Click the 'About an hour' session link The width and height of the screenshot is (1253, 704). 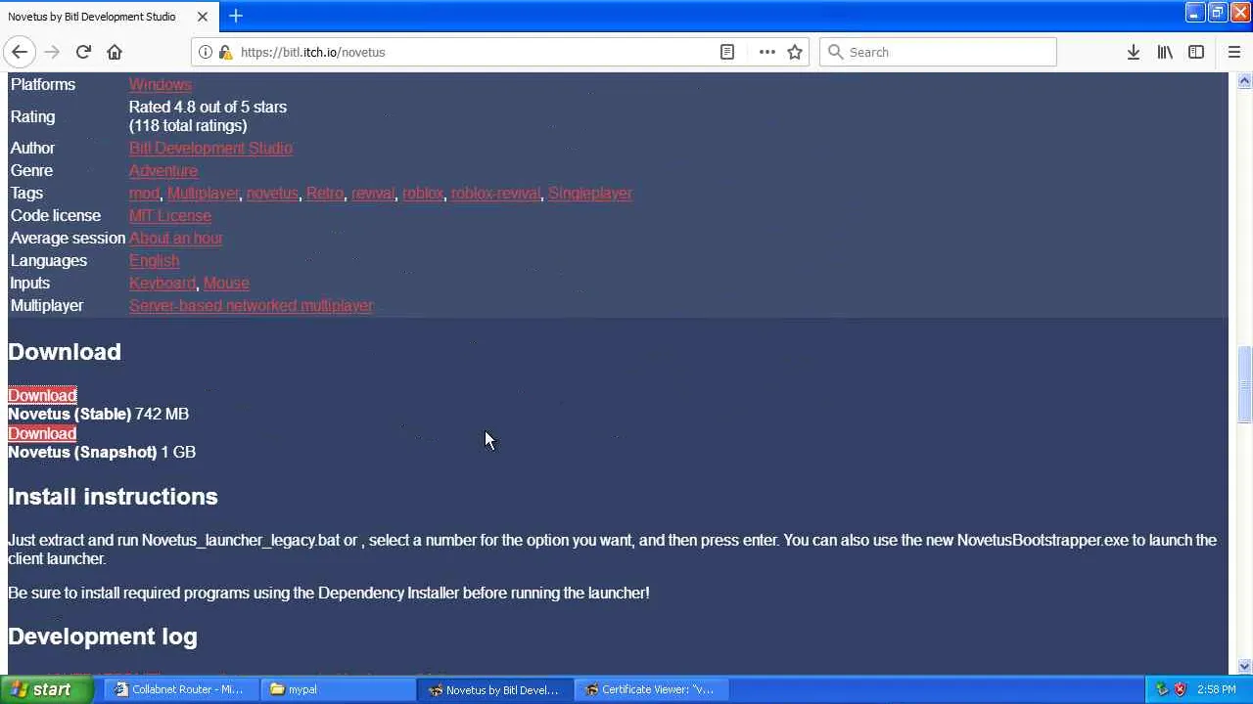(x=176, y=238)
